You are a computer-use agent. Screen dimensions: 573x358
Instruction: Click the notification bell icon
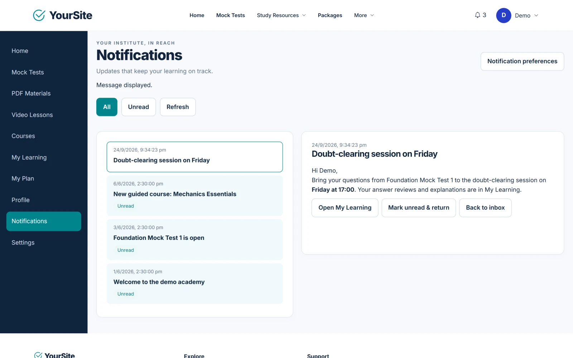[477, 15]
